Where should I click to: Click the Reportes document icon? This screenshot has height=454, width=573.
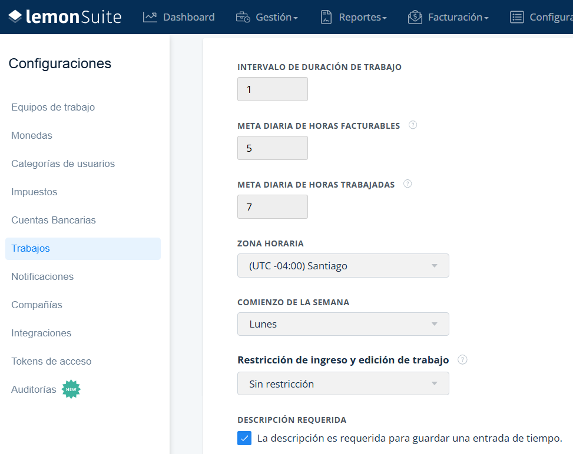[326, 17]
